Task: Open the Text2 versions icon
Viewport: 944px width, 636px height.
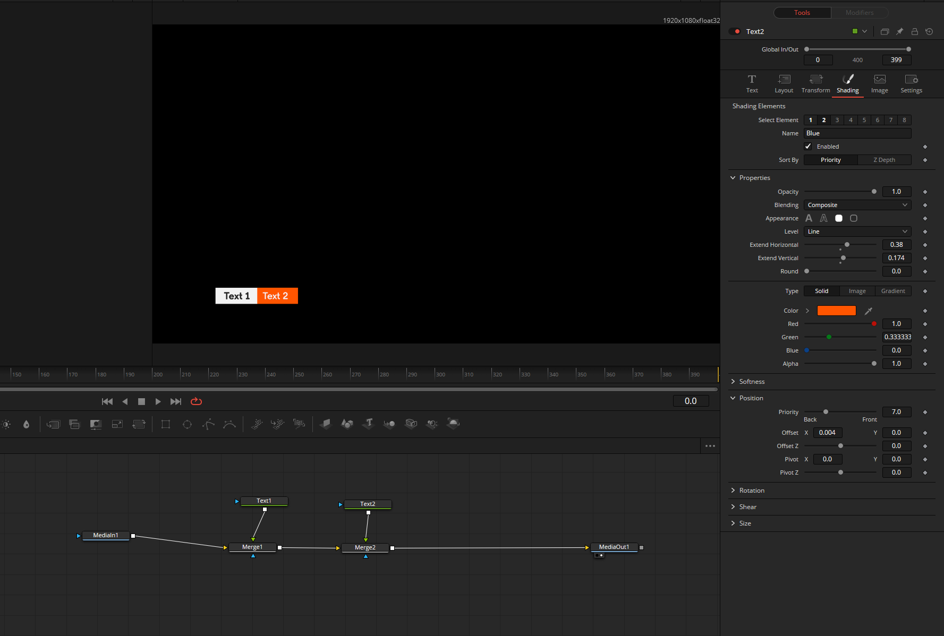Action: pyautogui.click(x=885, y=32)
